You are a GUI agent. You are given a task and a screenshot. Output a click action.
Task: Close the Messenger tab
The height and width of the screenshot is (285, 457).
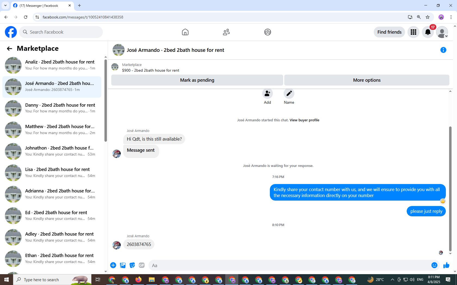coord(70,5)
